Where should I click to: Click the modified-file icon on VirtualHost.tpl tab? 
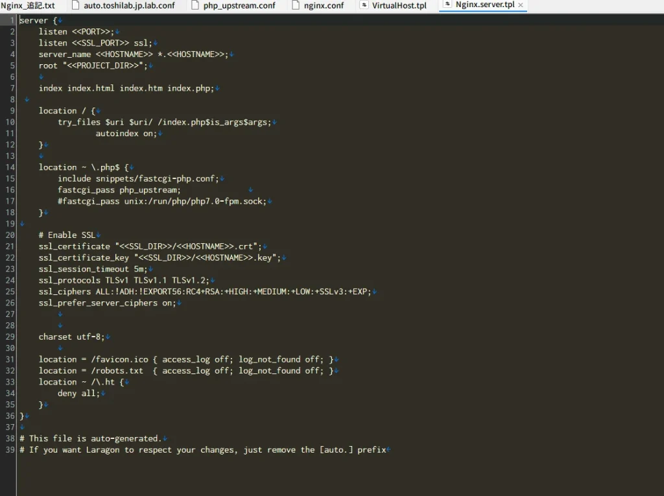[364, 5]
